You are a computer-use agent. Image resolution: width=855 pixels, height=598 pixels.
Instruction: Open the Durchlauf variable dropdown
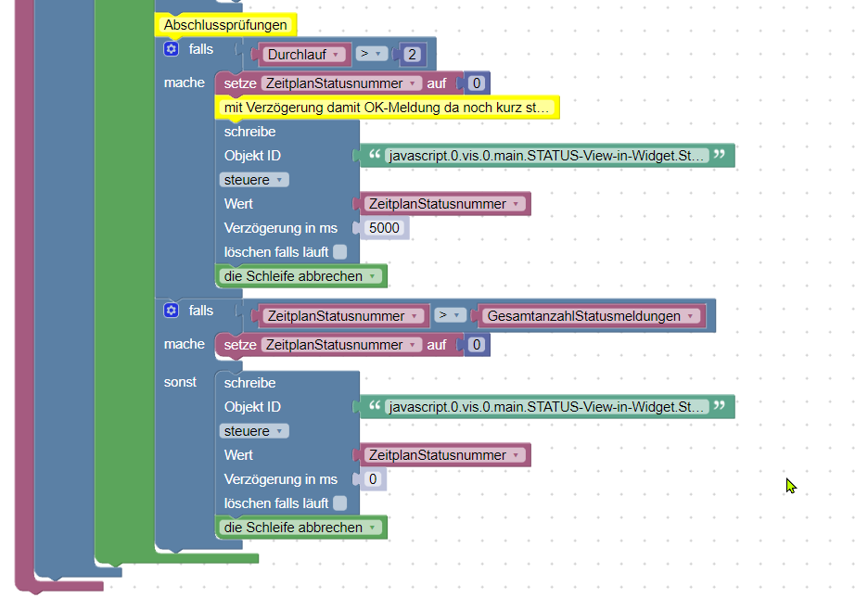304,55
